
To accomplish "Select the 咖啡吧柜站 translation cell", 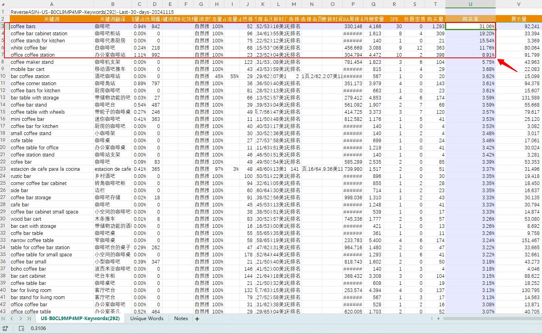I will click(x=113, y=33).
